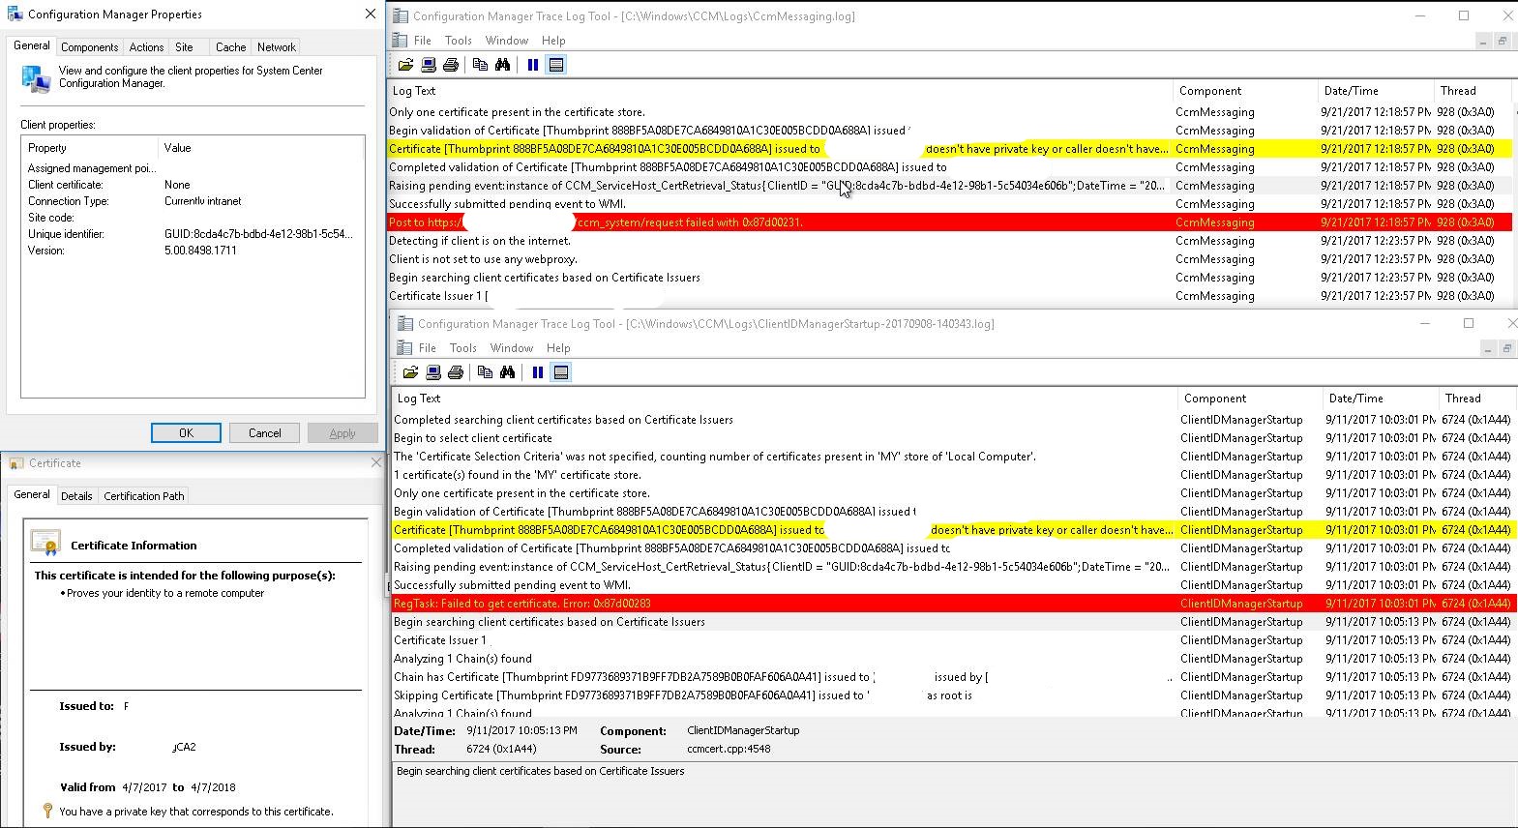This screenshot has width=1518, height=828.
Task: Click Log Text column header in CcmMessaging window
Action: [780, 91]
